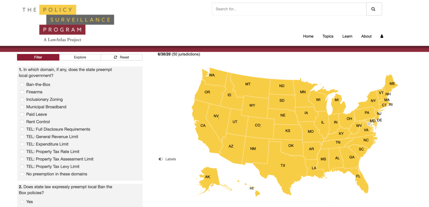The height and width of the screenshot is (207, 429).
Task: Check the Ban-the-Box checkbox
Action: 22,85
